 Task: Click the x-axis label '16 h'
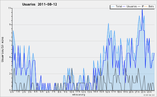[108, 92]
